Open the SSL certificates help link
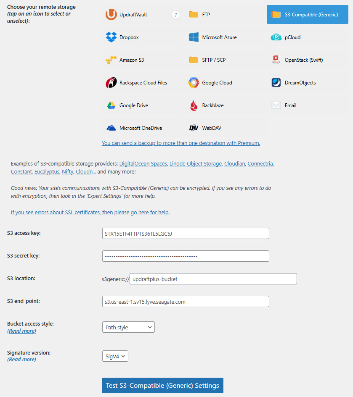 click(x=90, y=213)
